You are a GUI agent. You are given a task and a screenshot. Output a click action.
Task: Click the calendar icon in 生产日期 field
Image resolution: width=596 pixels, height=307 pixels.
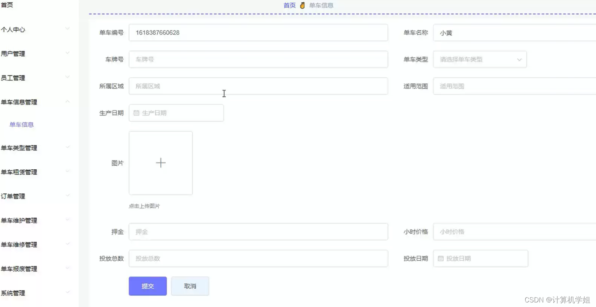136,113
